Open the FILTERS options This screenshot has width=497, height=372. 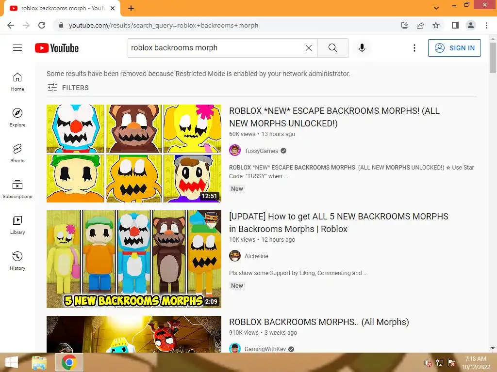[68, 88]
